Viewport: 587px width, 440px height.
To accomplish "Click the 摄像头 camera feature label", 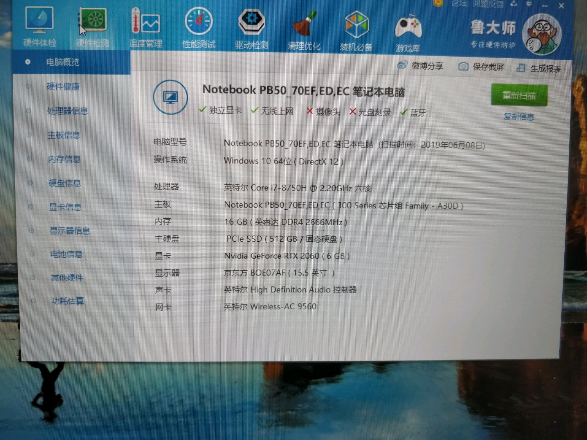I will 328,112.
